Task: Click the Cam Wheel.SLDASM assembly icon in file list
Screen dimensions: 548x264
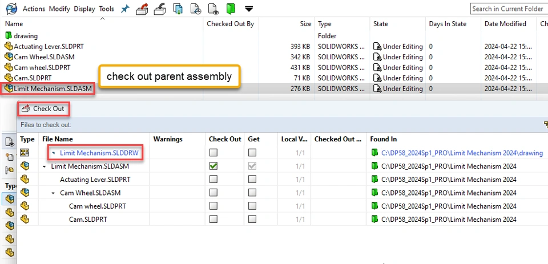Action: 9,56
